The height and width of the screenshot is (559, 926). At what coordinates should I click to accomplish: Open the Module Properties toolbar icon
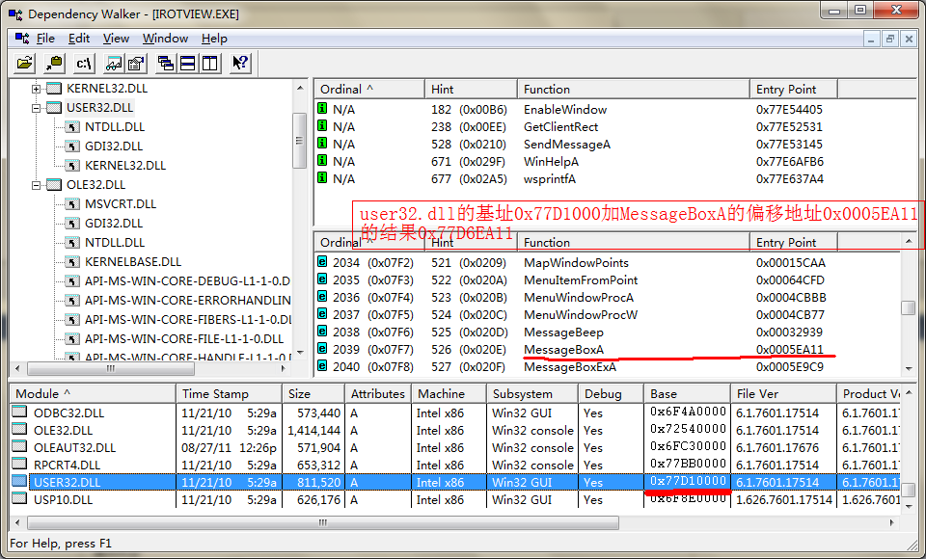(x=136, y=63)
